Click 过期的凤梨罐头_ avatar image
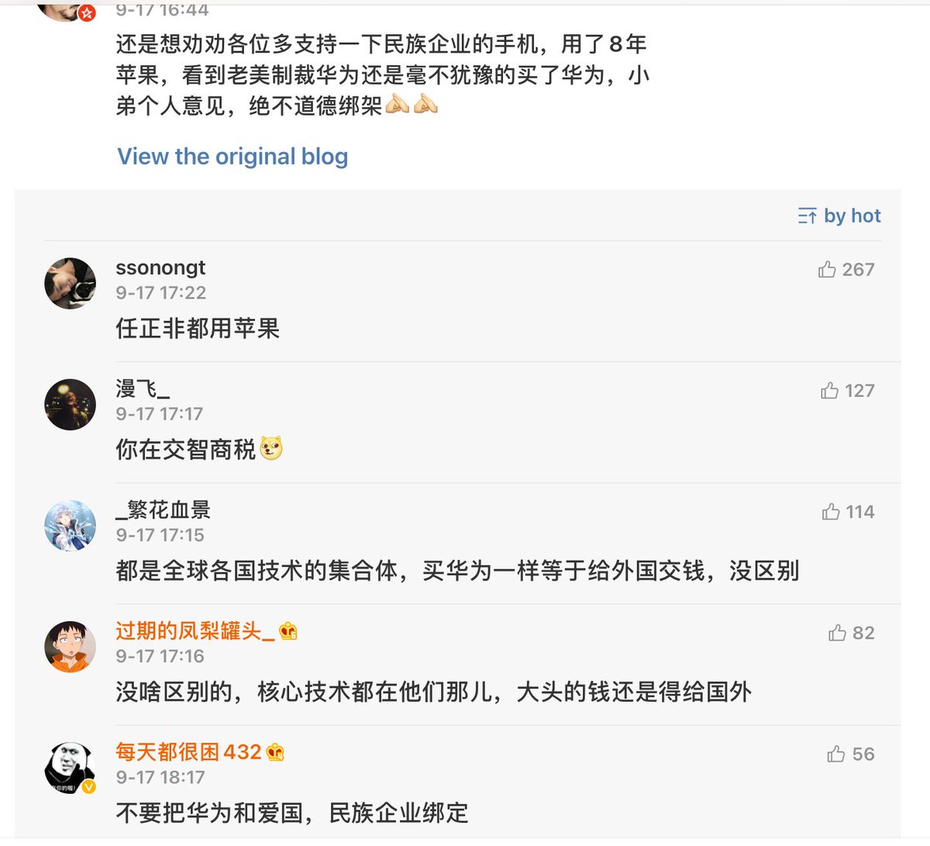The image size is (930, 846). click(x=71, y=647)
